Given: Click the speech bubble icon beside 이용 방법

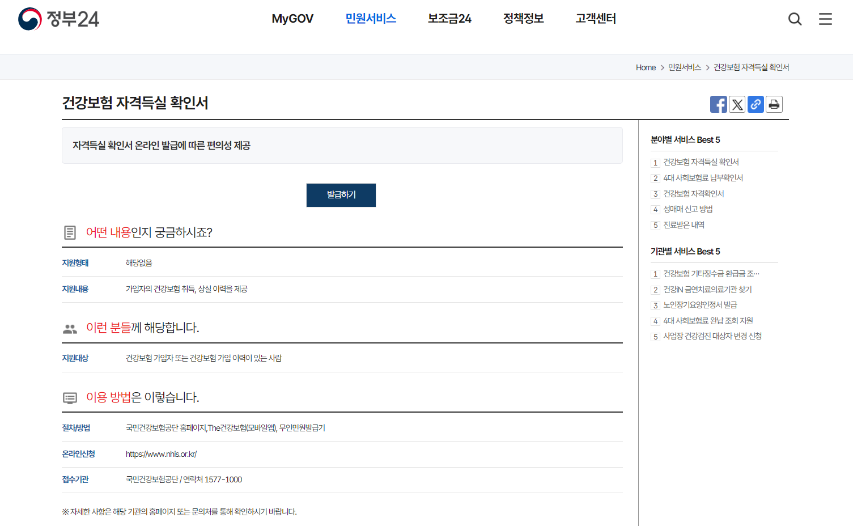Looking at the screenshot, I should [x=70, y=397].
